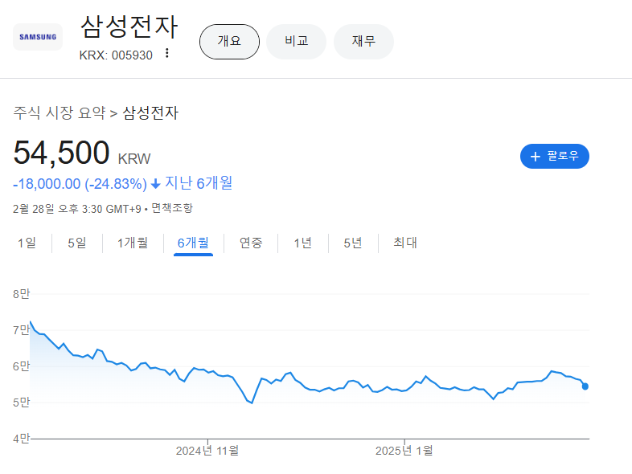Click the KRW currency label
This screenshot has width=632, height=474.
pos(134,159)
